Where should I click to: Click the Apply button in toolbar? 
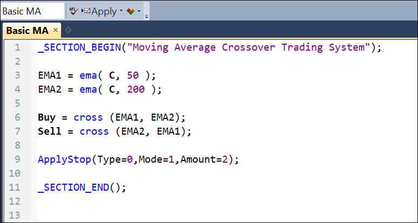pos(103,11)
